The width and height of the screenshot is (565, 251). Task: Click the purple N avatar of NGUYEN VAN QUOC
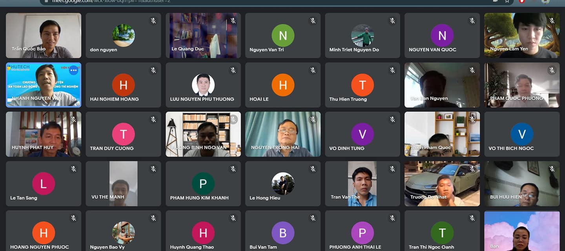(x=442, y=35)
